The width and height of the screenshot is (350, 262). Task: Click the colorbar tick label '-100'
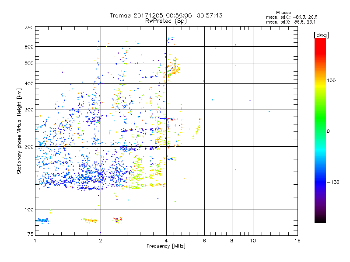[333, 182]
